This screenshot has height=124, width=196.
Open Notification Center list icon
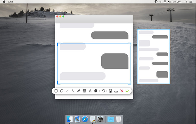click(191, 2)
